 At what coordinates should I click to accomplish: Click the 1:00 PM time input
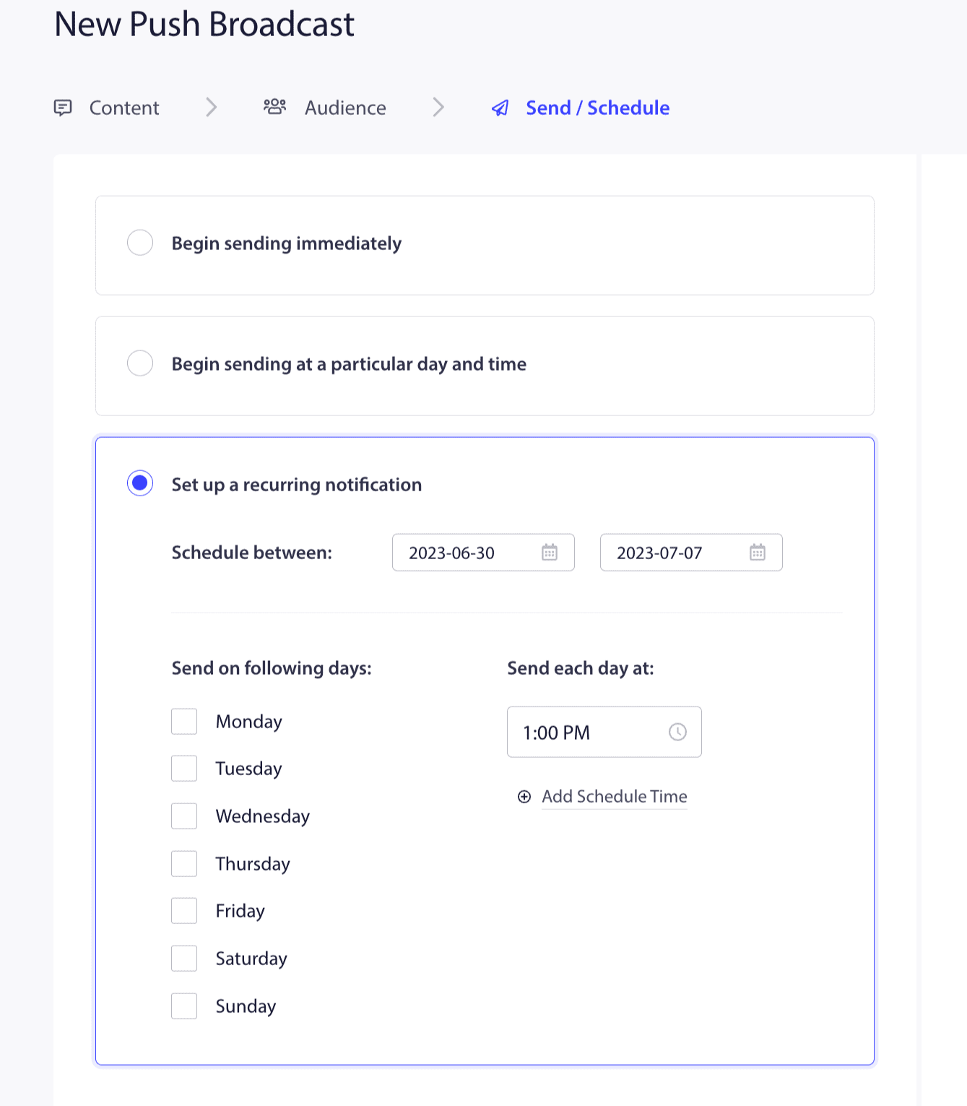tap(585, 733)
